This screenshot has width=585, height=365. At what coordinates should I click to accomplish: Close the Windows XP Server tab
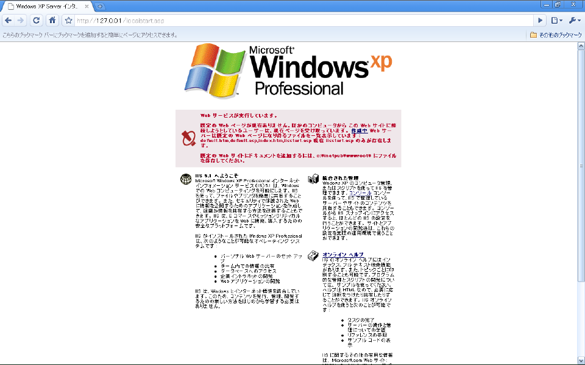87,6
